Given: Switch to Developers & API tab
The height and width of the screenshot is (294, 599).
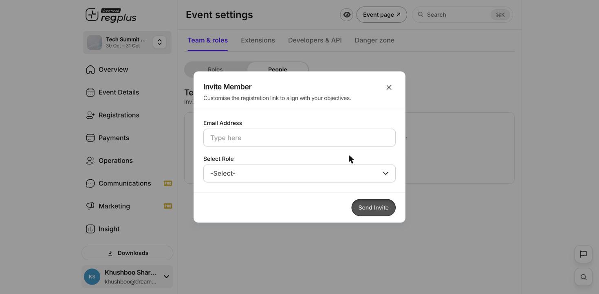Looking at the screenshot, I should click(315, 40).
